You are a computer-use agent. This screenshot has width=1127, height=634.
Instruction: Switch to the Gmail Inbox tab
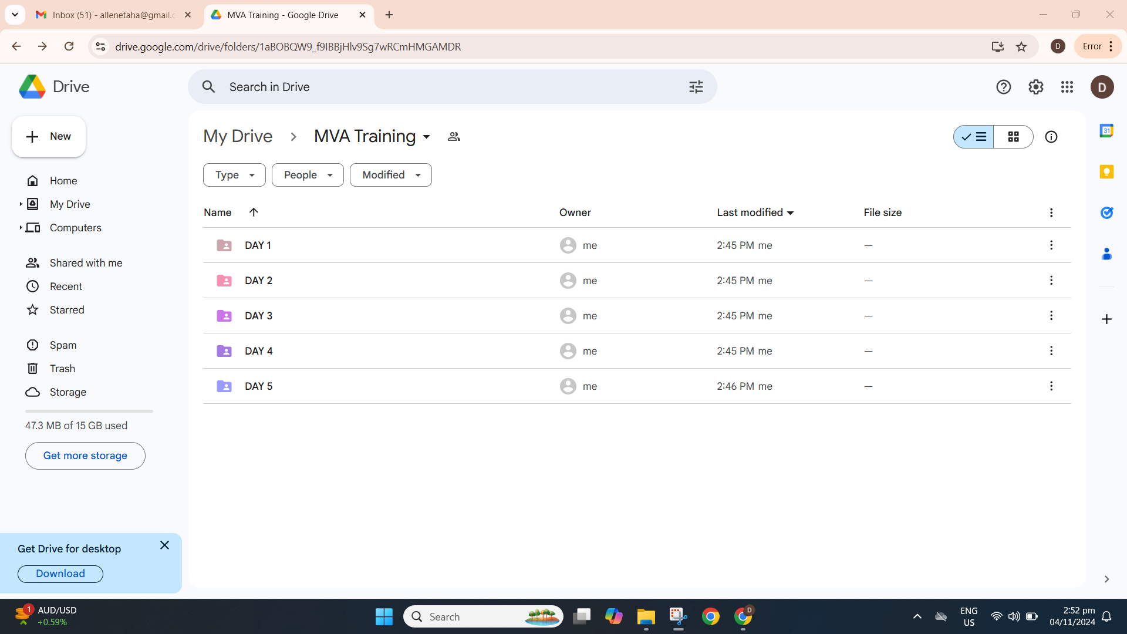coord(113,15)
